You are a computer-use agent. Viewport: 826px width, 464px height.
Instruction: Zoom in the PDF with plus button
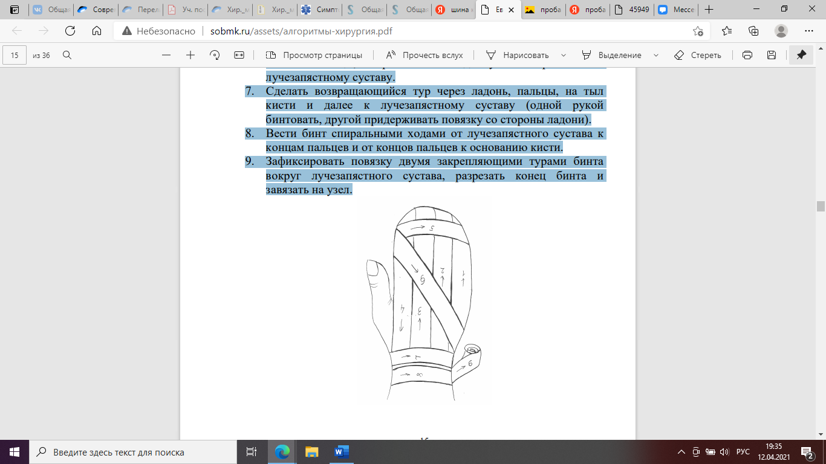point(190,55)
